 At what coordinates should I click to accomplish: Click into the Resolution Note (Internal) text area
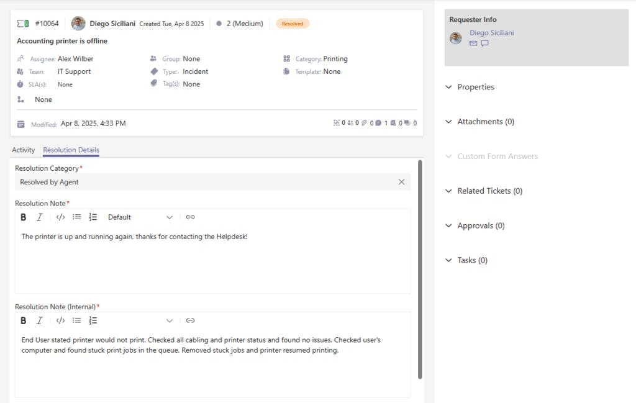pos(212,363)
